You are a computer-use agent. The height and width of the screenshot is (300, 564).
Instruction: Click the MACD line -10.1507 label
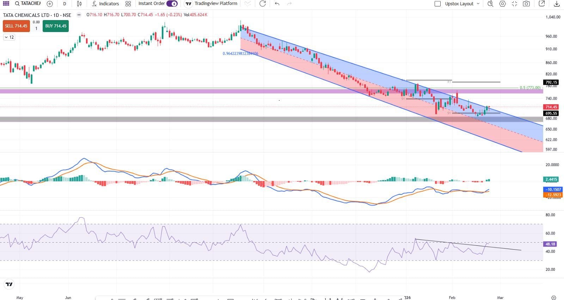pos(553,189)
